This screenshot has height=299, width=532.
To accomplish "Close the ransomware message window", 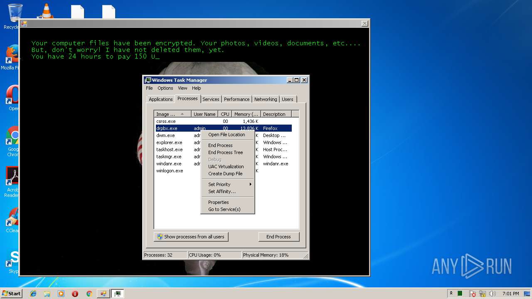I will (x=365, y=24).
